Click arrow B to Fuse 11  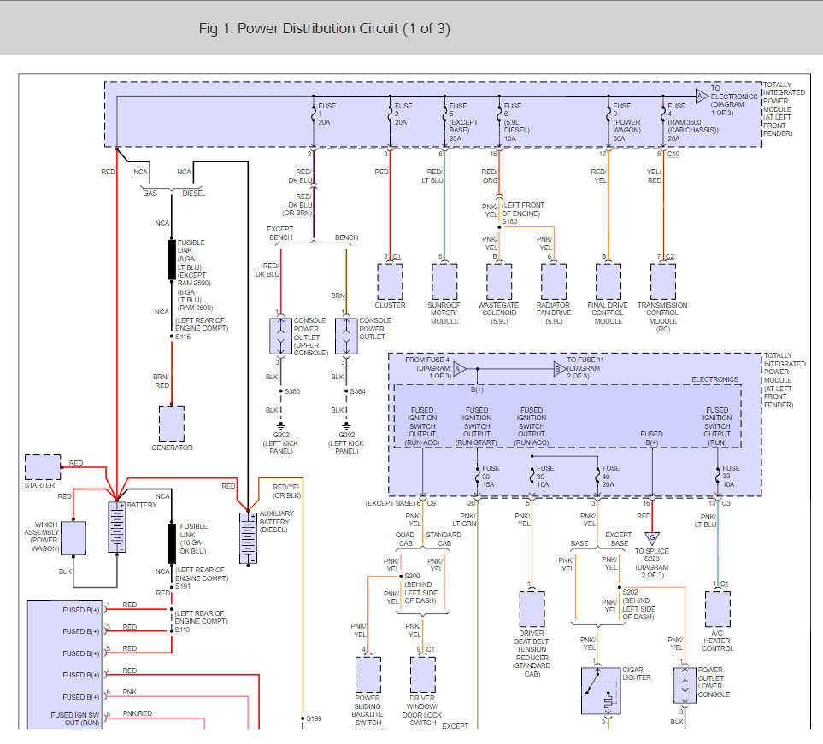[x=560, y=369]
